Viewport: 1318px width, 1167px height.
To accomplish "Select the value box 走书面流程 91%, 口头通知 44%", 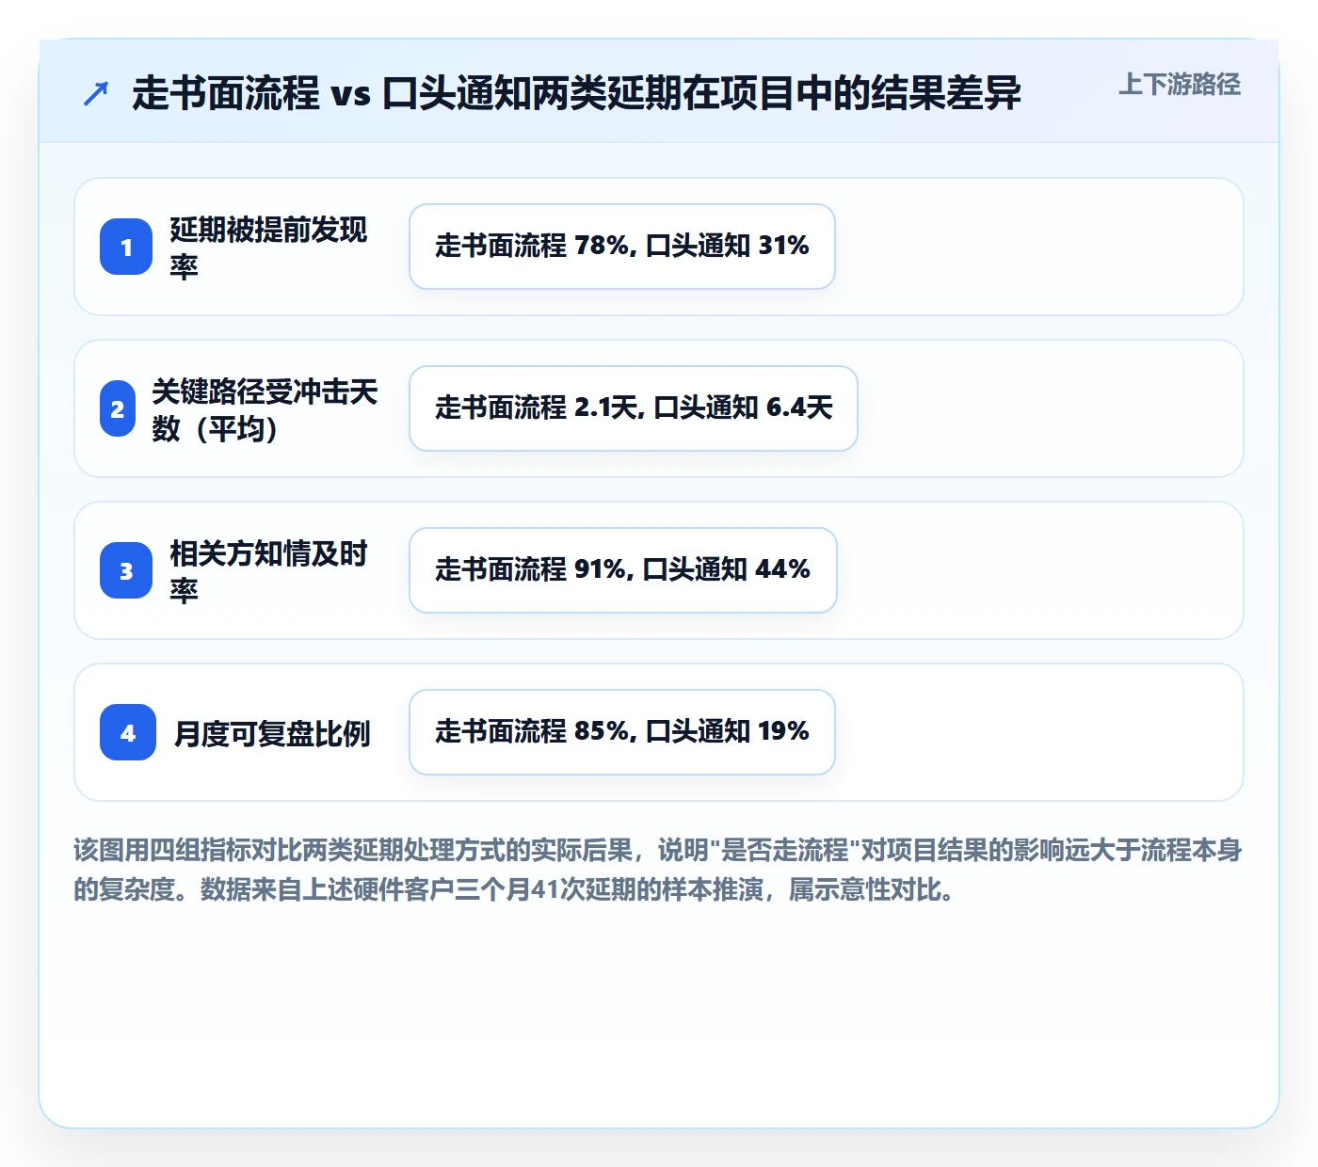I will coord(623,570).
